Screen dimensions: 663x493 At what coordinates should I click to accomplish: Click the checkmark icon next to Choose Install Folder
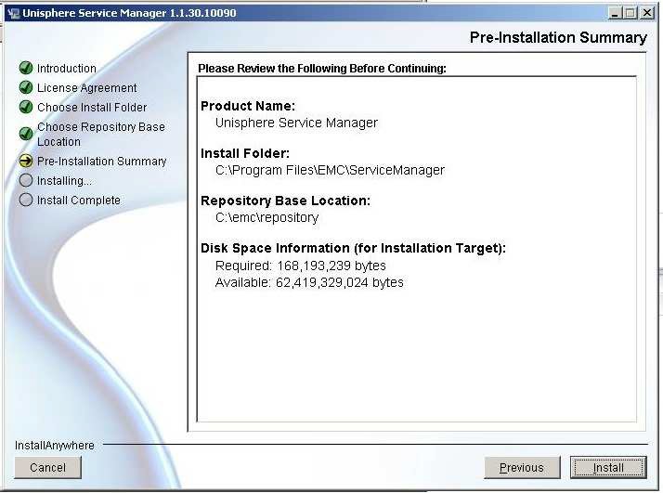click(x=26, y=107)
